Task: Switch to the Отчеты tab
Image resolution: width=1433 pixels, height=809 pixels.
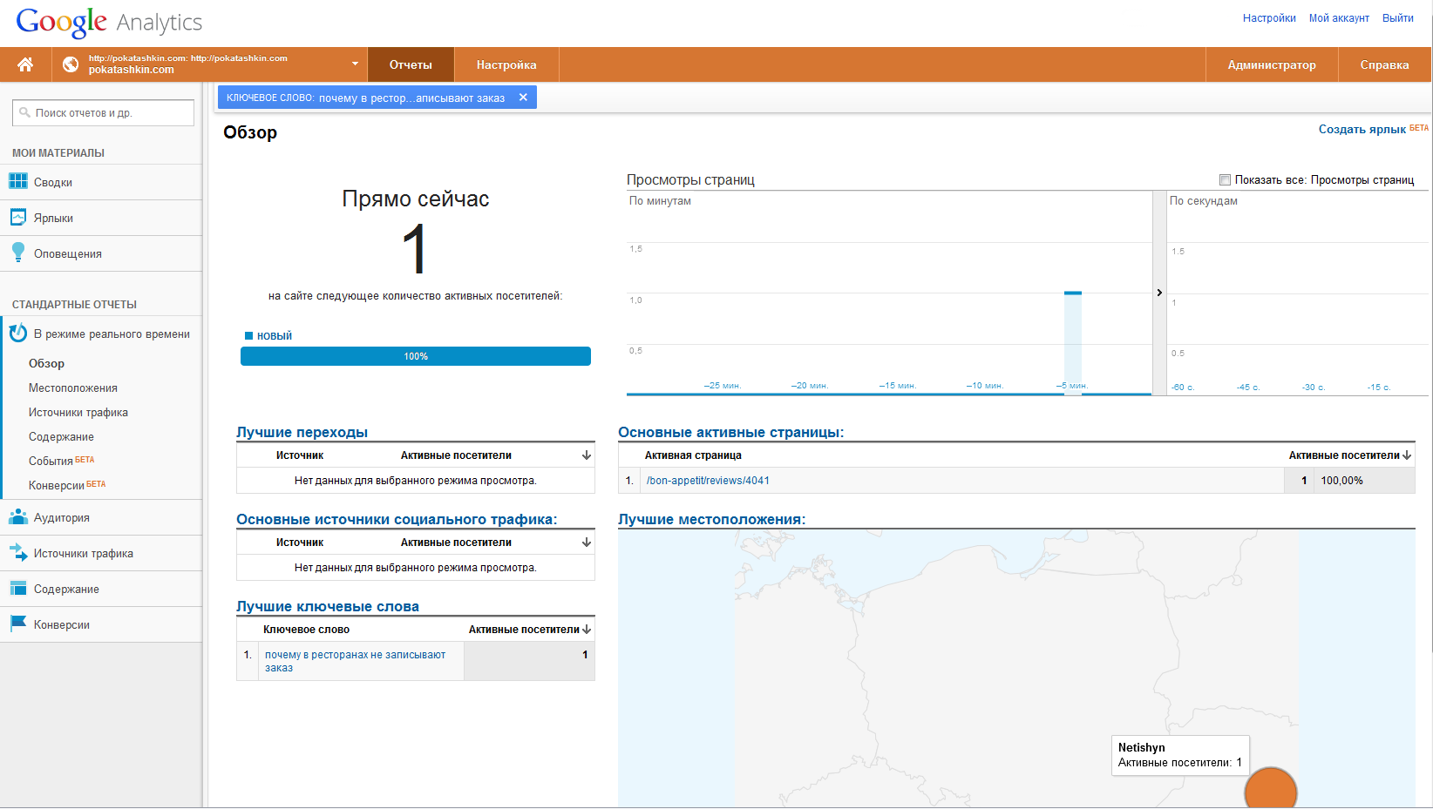Action: coord(411,64)
